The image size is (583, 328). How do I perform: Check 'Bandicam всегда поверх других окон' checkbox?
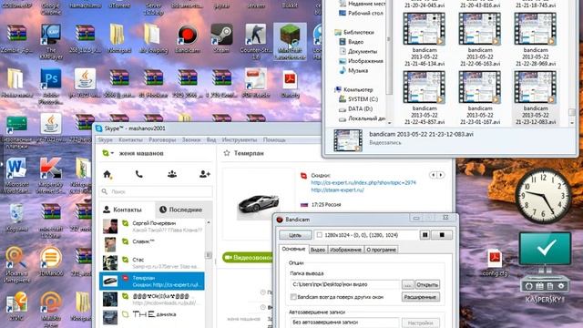pos(293,297)
